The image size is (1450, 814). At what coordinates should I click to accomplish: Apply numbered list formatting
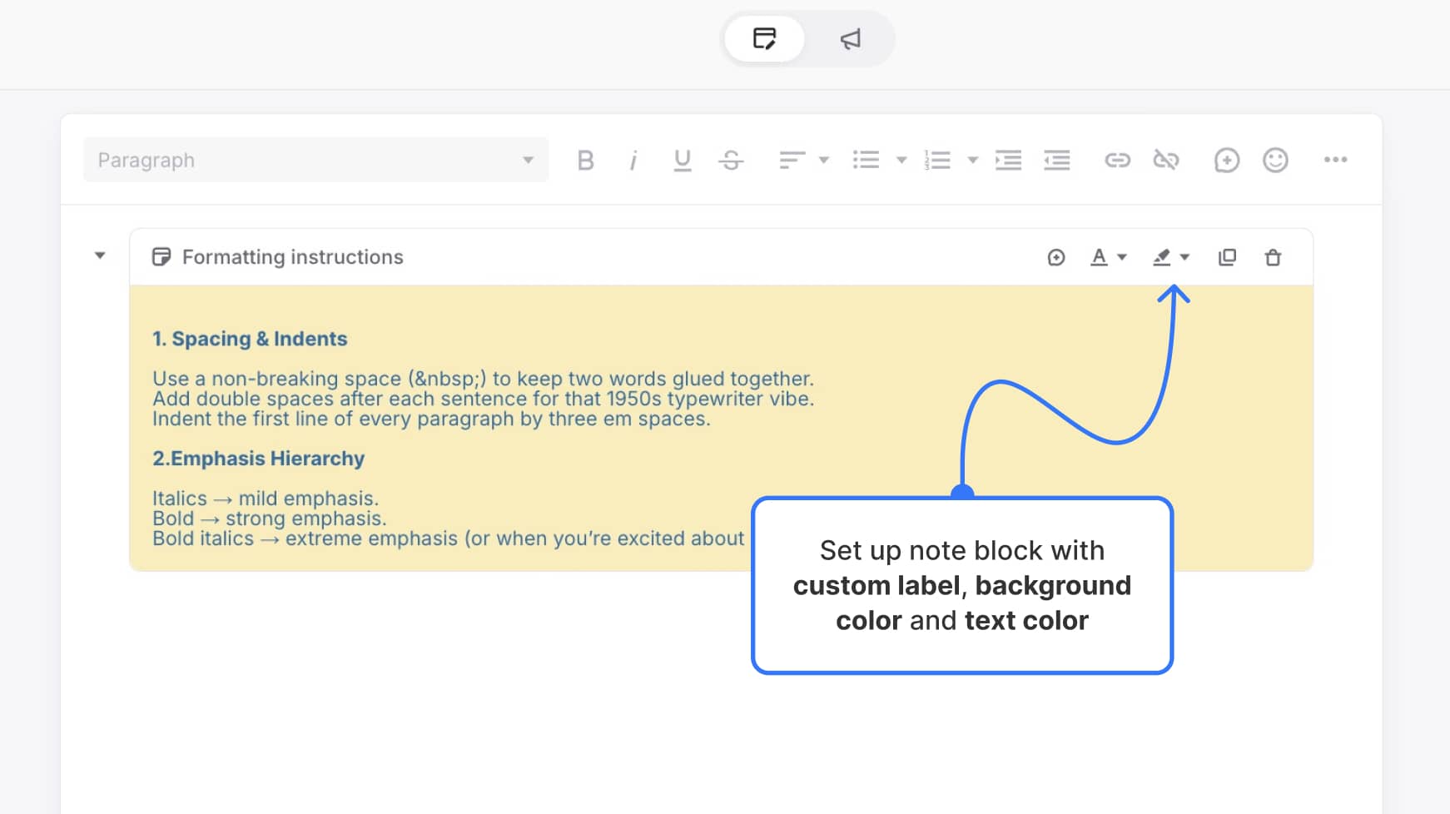point(937,160)
